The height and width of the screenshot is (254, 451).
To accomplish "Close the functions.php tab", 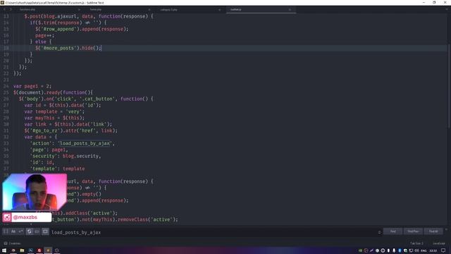I will [x=79, y=10].
